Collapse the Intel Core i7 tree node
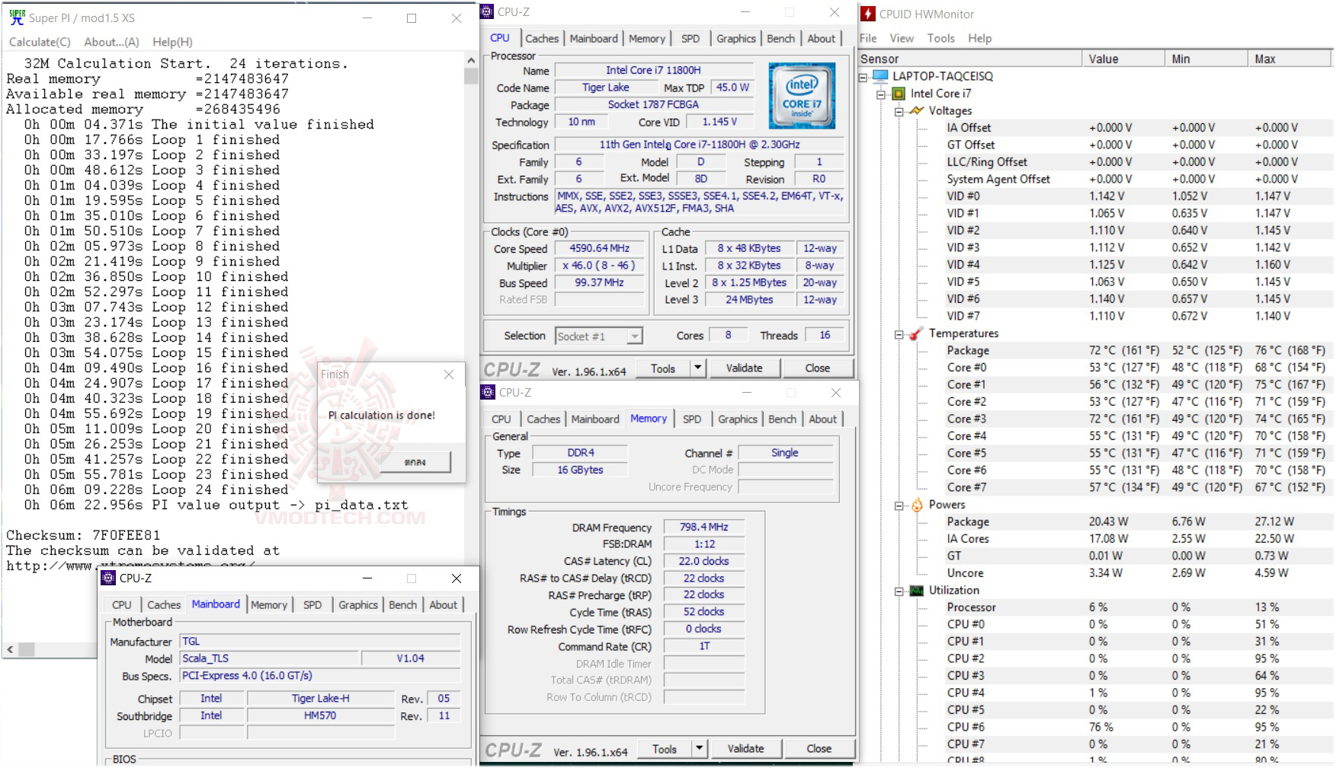1336x768 pixels. 881,94
